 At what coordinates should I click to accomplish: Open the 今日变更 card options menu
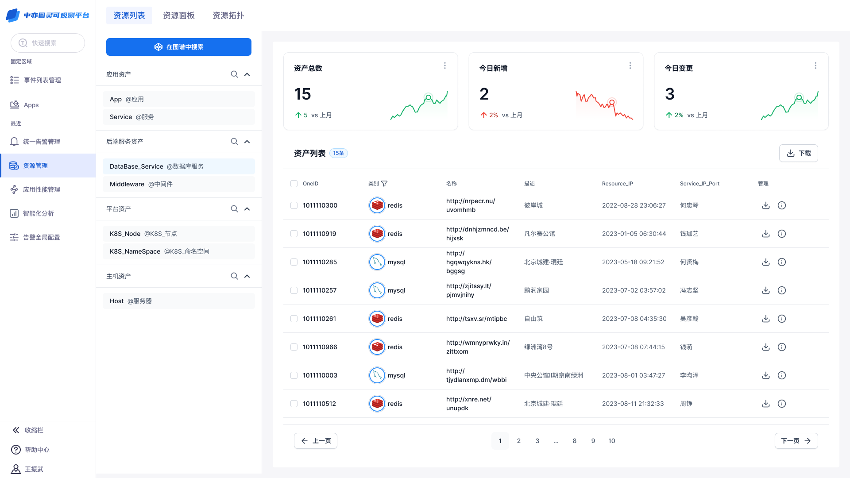point(815,66)
